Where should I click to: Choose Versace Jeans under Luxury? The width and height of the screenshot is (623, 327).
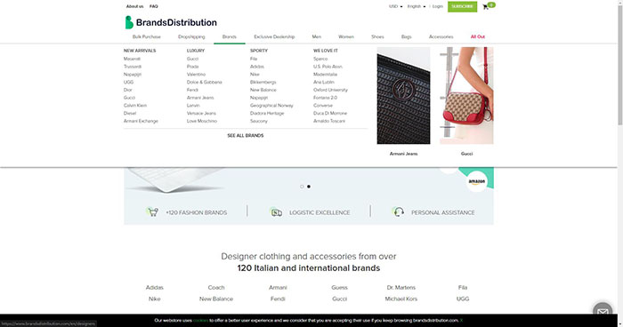coord(201,114)
